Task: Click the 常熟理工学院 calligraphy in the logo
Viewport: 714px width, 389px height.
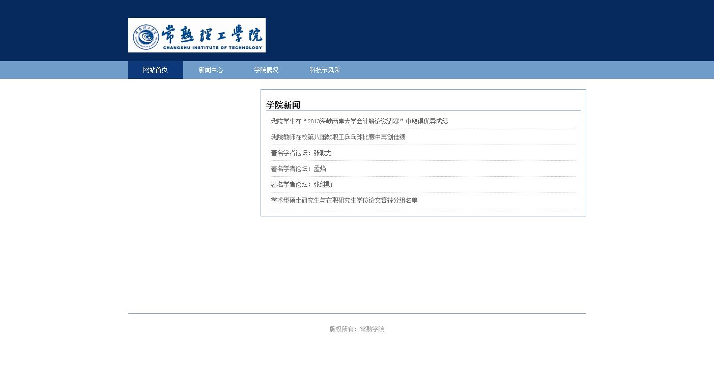Action: [x=212, y=33]
